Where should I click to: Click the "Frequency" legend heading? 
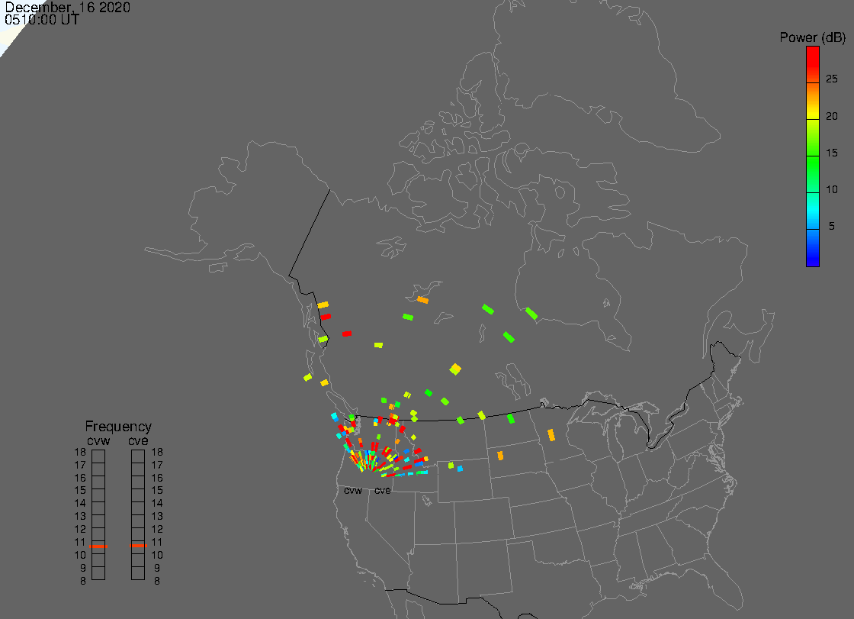[x=118, y=427]
